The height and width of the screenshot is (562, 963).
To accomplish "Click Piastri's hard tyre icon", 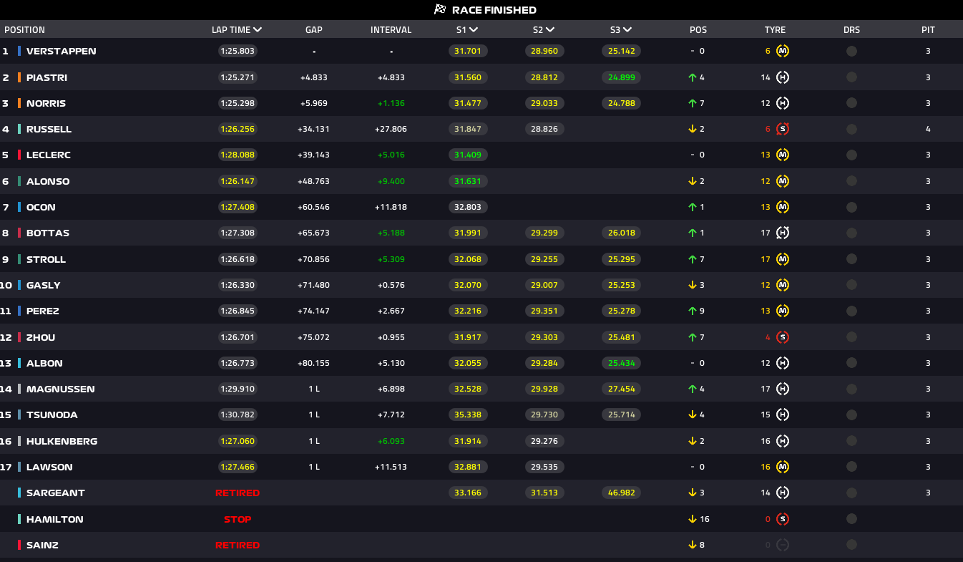I will click(x=783, y=77).
